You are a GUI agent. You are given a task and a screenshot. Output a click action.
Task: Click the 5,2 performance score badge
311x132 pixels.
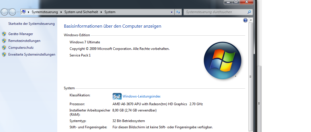point(117,96)
